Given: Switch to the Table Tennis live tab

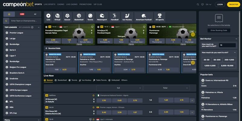Looking at the screenshot, I should click(x=101, y=80).
